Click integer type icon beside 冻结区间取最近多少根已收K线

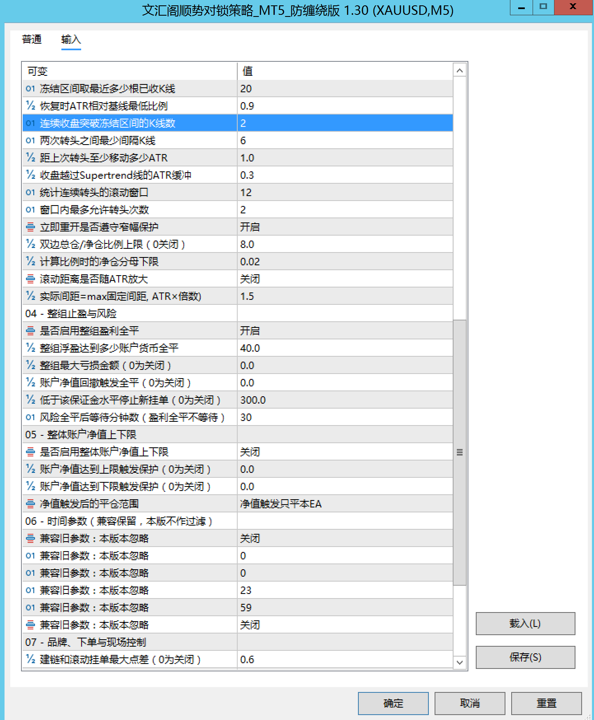[x=30, y=89]
